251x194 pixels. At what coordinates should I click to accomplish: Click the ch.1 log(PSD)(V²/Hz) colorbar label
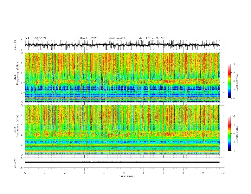point(237,83)
